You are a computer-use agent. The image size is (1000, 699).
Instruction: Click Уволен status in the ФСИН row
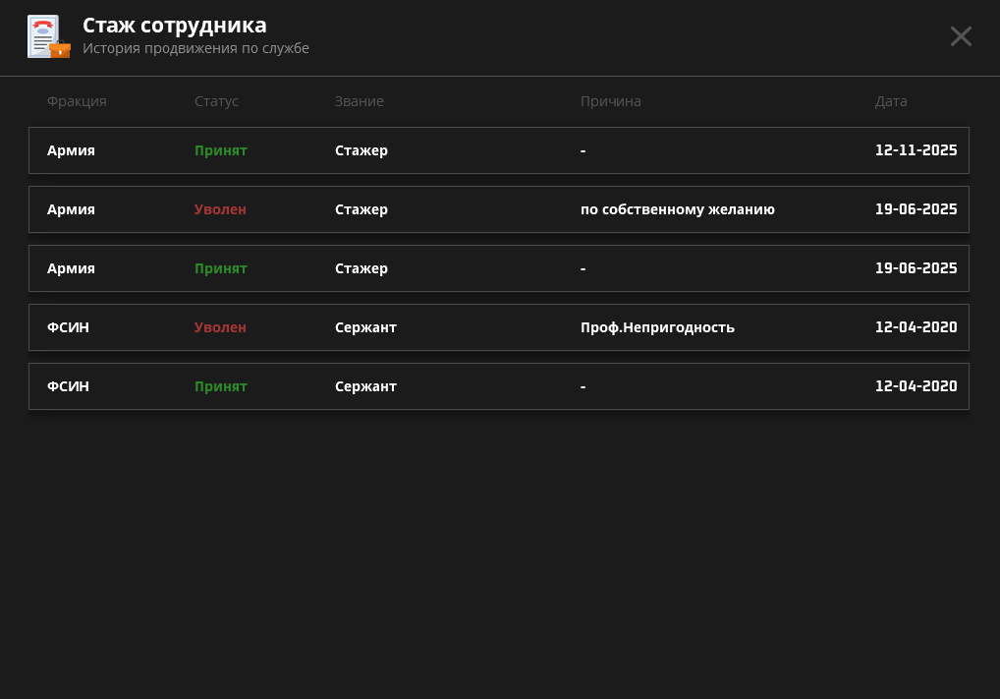tap(220, 327)
